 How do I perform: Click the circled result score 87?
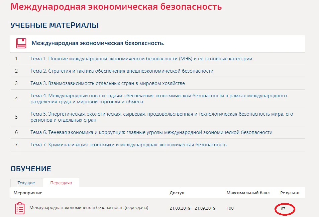point(283,209)
